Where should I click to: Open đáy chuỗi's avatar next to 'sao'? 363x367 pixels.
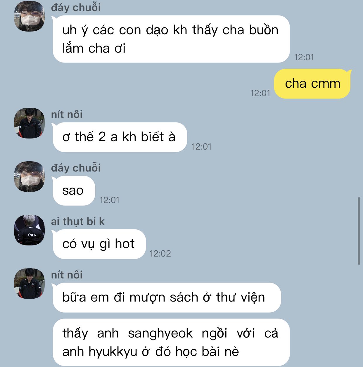click(x=29, y=176)
